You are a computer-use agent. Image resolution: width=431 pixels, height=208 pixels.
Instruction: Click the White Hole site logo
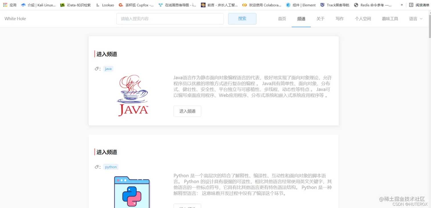[15, 19]
